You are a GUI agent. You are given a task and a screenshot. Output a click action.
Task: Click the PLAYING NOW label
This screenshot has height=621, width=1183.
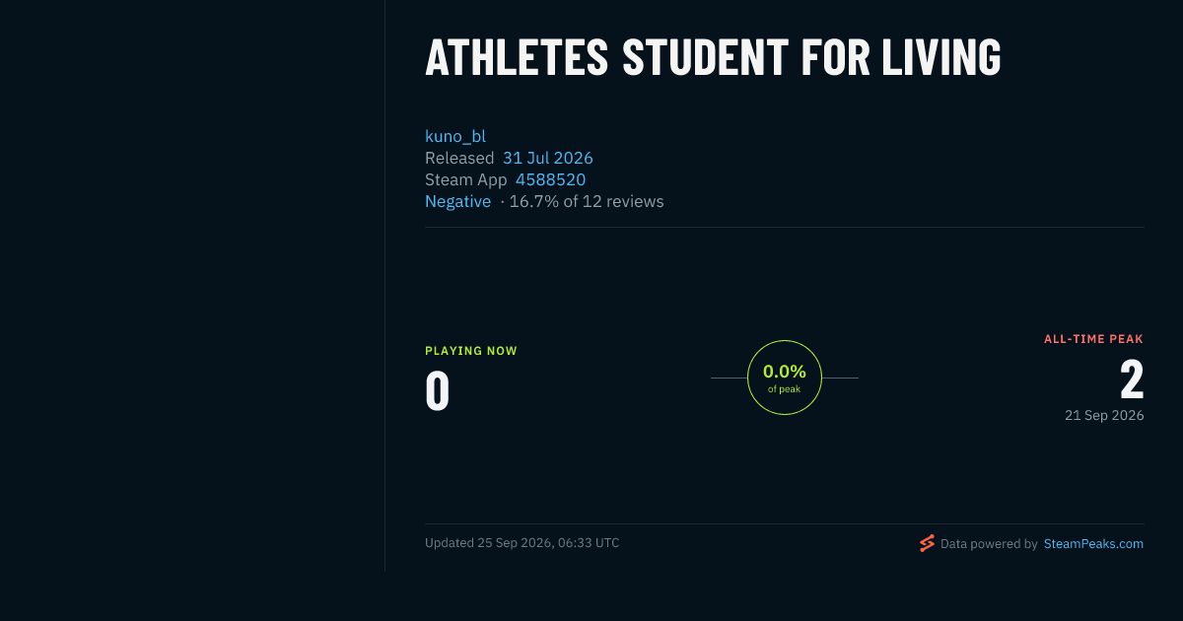(471, 351)
